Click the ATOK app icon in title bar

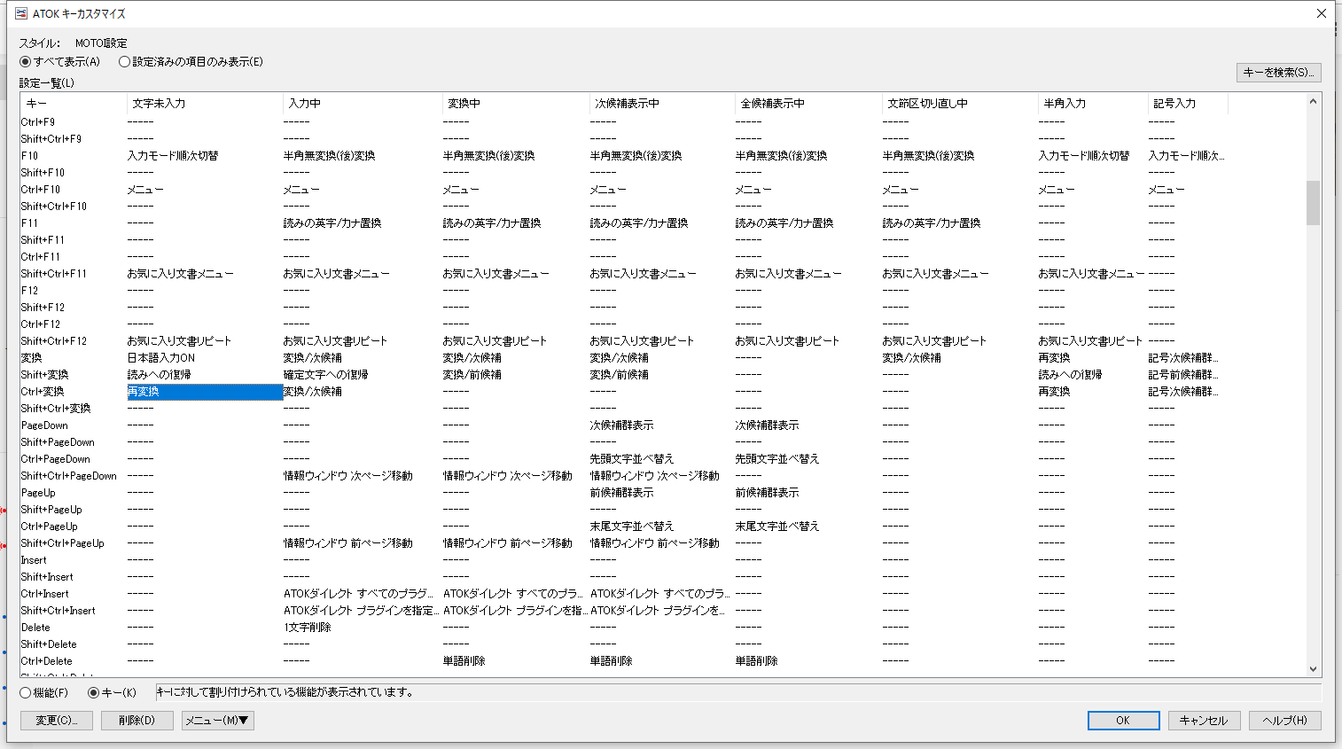[x=21, y=13]
